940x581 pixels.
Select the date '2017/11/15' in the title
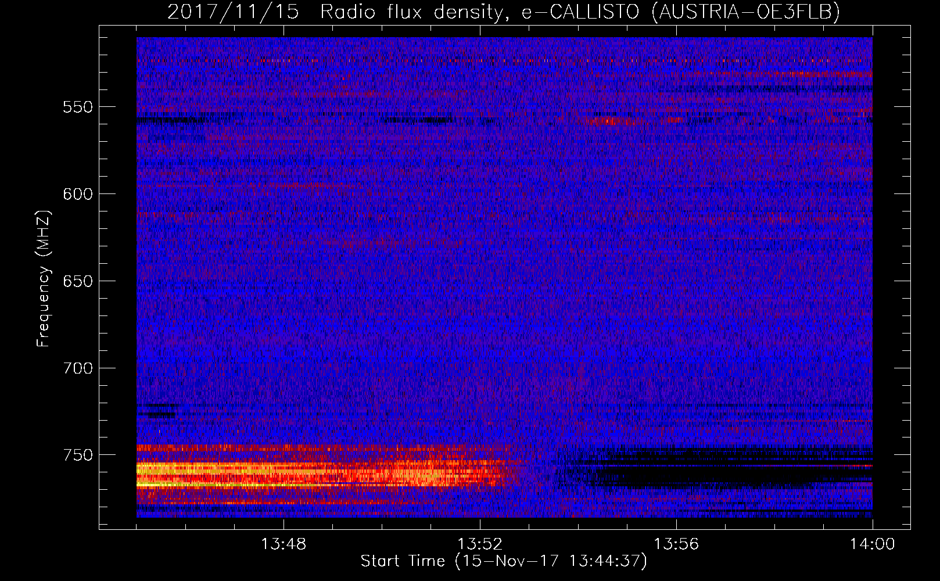233,12
